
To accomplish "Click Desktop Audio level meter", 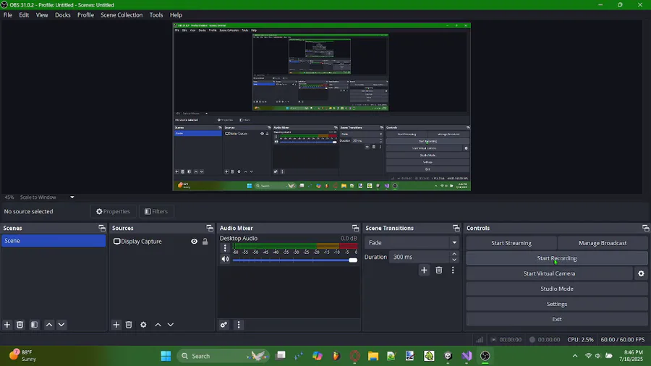I will (x=295, y=246).
